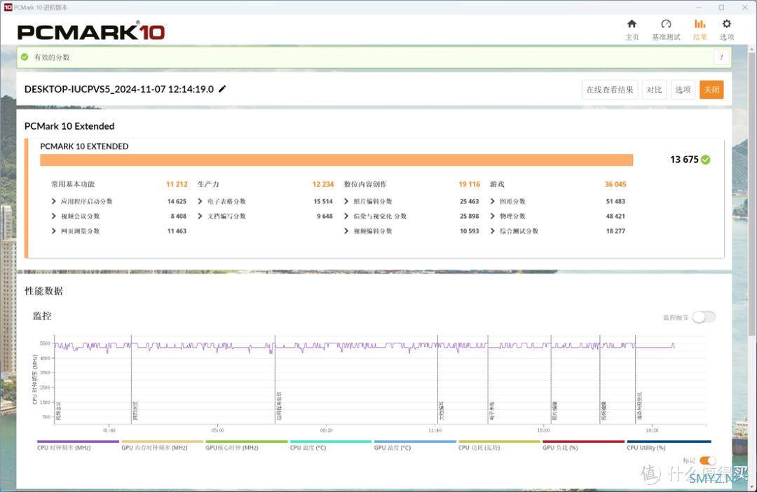Click the 渲染与视觉化 marker line in chart
Viewport: 757px width, 492px height.
click(635, 379)
